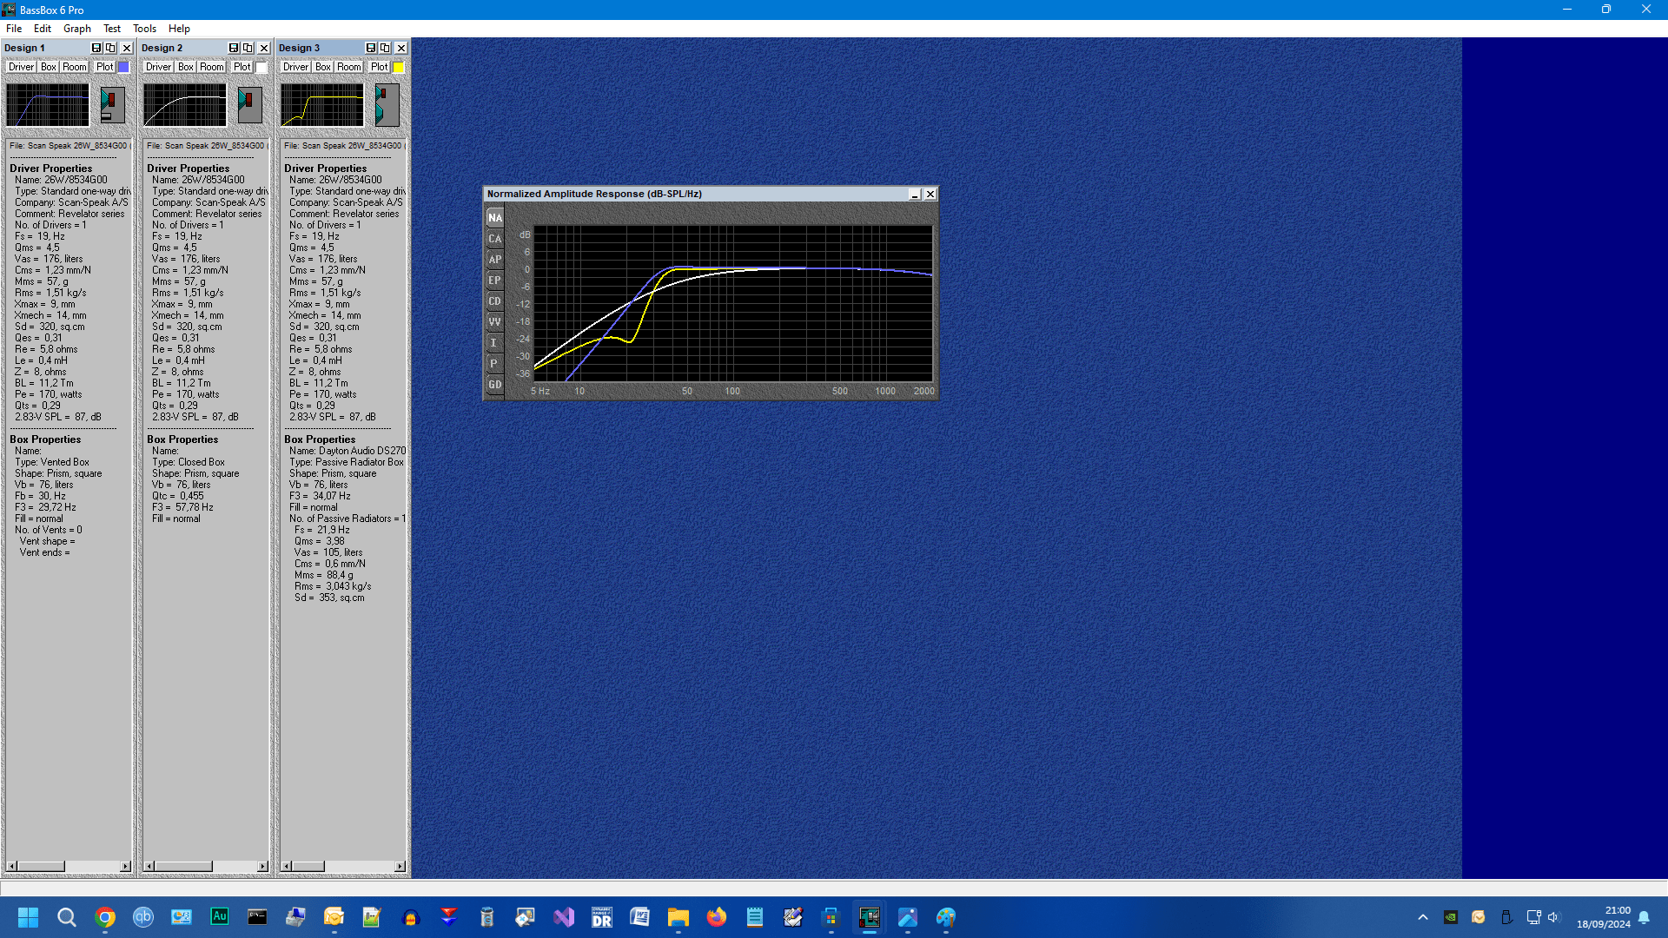Select the CD cone displacement graph tab
This screenshot has height=938, width=1668.
point(494,301)
